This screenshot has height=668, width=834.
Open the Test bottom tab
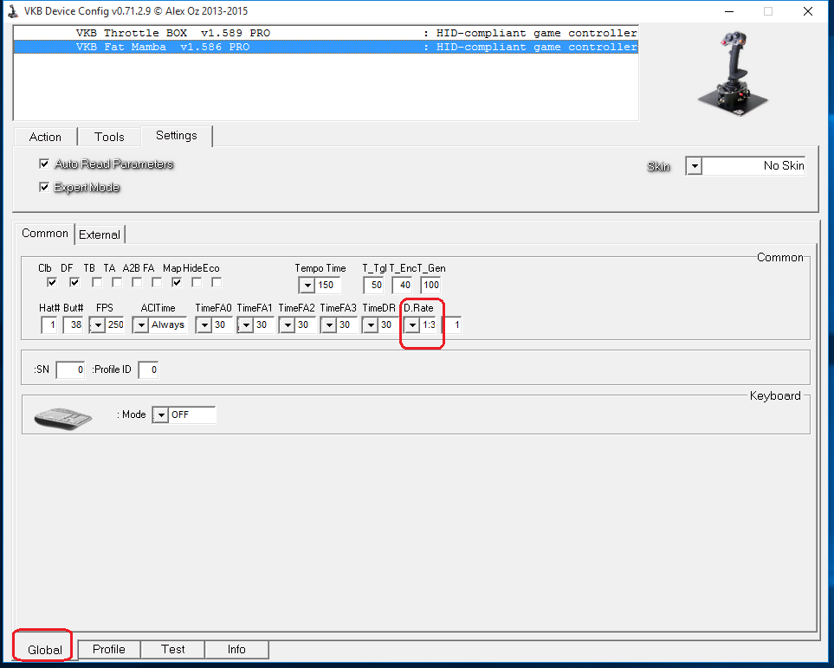(x=173, y=650)
